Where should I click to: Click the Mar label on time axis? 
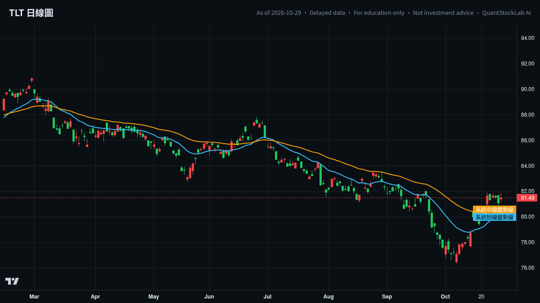pos(34,297)
